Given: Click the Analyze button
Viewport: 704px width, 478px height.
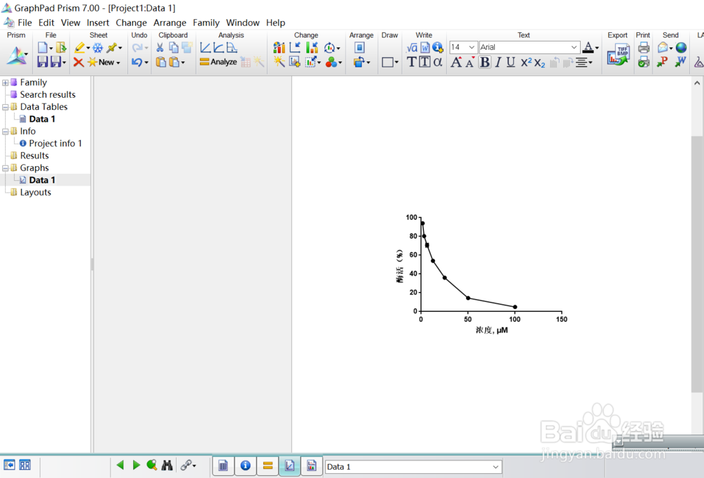Looking at the screenshot, I should [x=218, y=62].
